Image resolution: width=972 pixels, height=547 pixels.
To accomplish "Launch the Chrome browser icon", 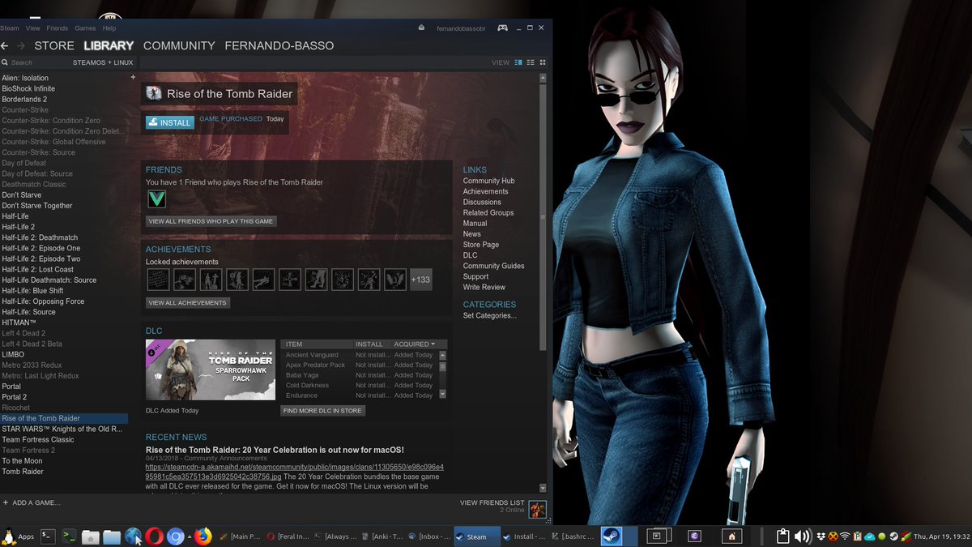I will coord(175,536).
